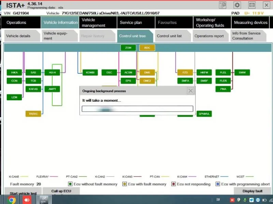Click the envelope feedback icon
The width and height of the screenshot is (273, 204).
pyautogui.click(x=252, y=5)
